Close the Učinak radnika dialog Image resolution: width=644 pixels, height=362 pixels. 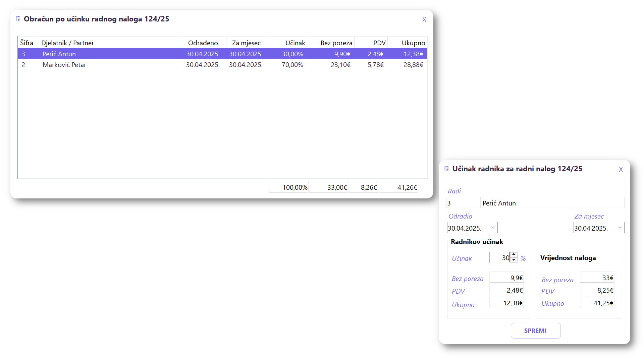point(621,170)
